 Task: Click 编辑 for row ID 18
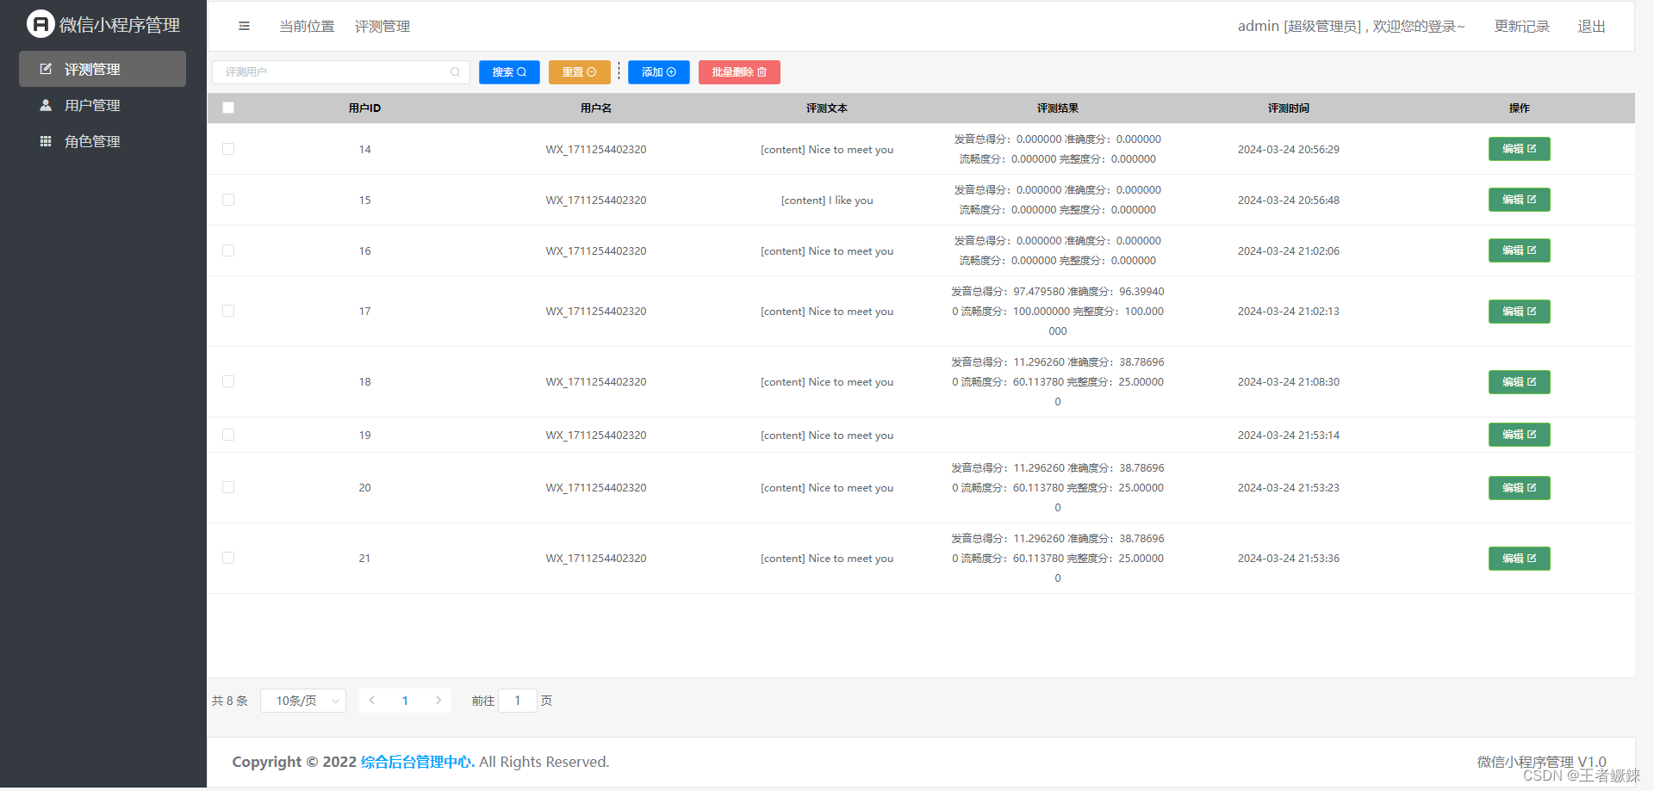1519,382
